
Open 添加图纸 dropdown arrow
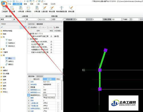click(x=38, y=27)
